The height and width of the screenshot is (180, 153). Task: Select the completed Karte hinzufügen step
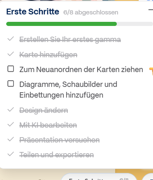(49, 55)
